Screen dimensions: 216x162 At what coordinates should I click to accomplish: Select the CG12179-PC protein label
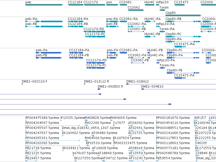[96, 65]
